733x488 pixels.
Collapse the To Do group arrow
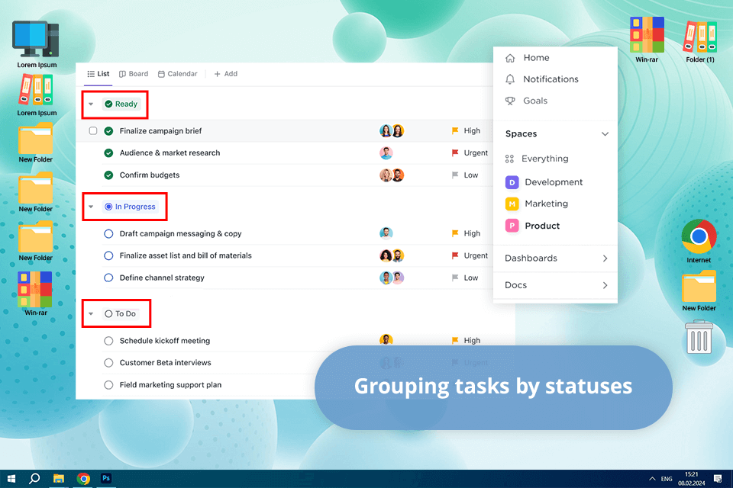click(x=91, y=314)
